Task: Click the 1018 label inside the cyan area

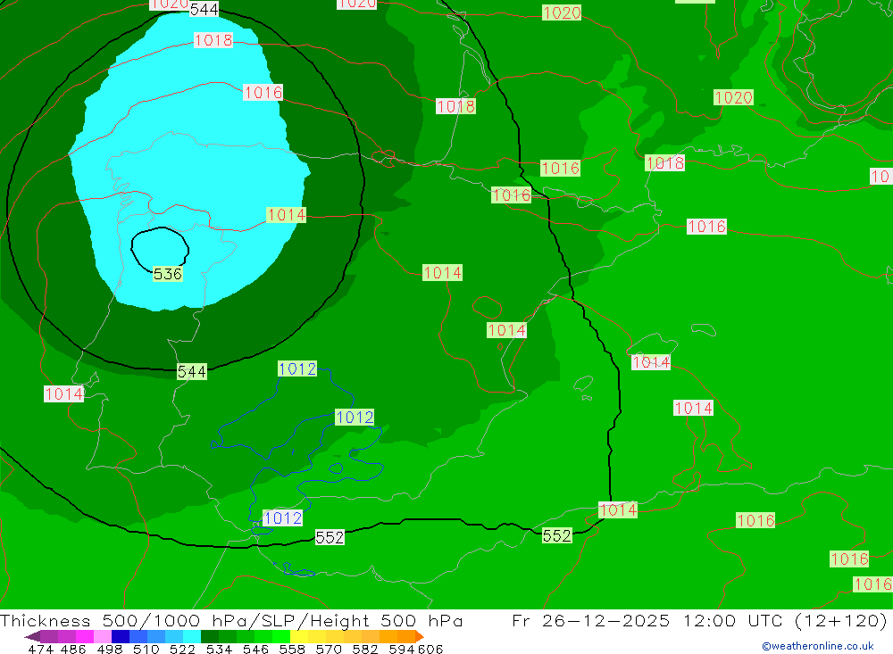Action: click(213, 40)
